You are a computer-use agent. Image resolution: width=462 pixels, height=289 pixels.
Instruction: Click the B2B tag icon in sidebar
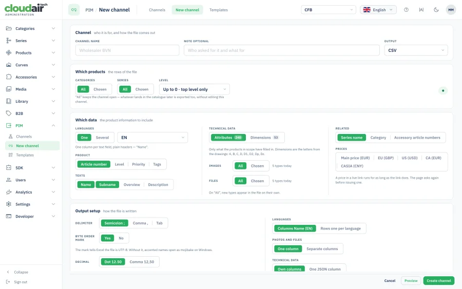[9, 113]
